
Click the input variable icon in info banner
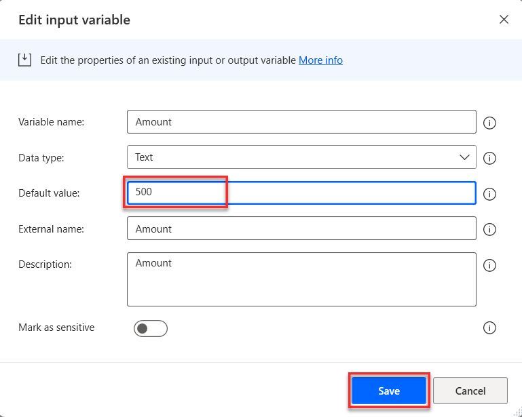pos(24,60)
